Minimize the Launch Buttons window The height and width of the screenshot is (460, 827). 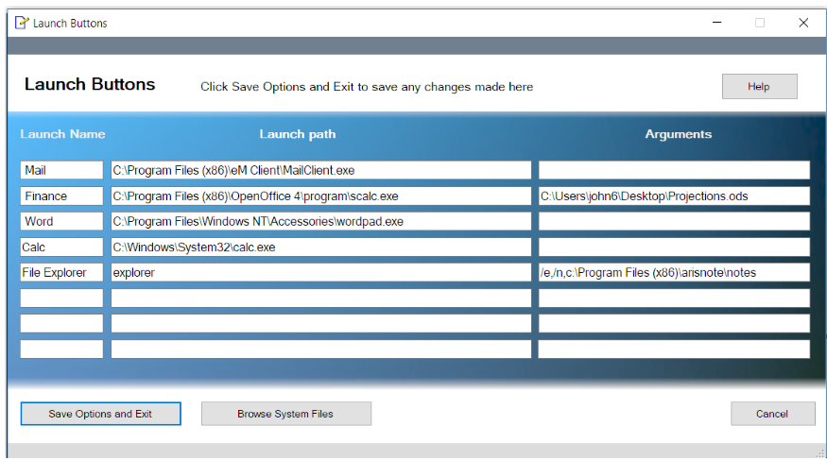716,23
